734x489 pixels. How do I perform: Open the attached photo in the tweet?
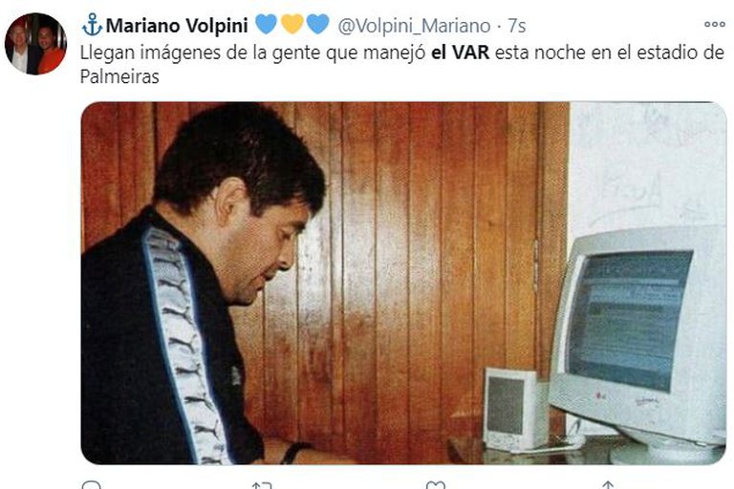point(403,283)
